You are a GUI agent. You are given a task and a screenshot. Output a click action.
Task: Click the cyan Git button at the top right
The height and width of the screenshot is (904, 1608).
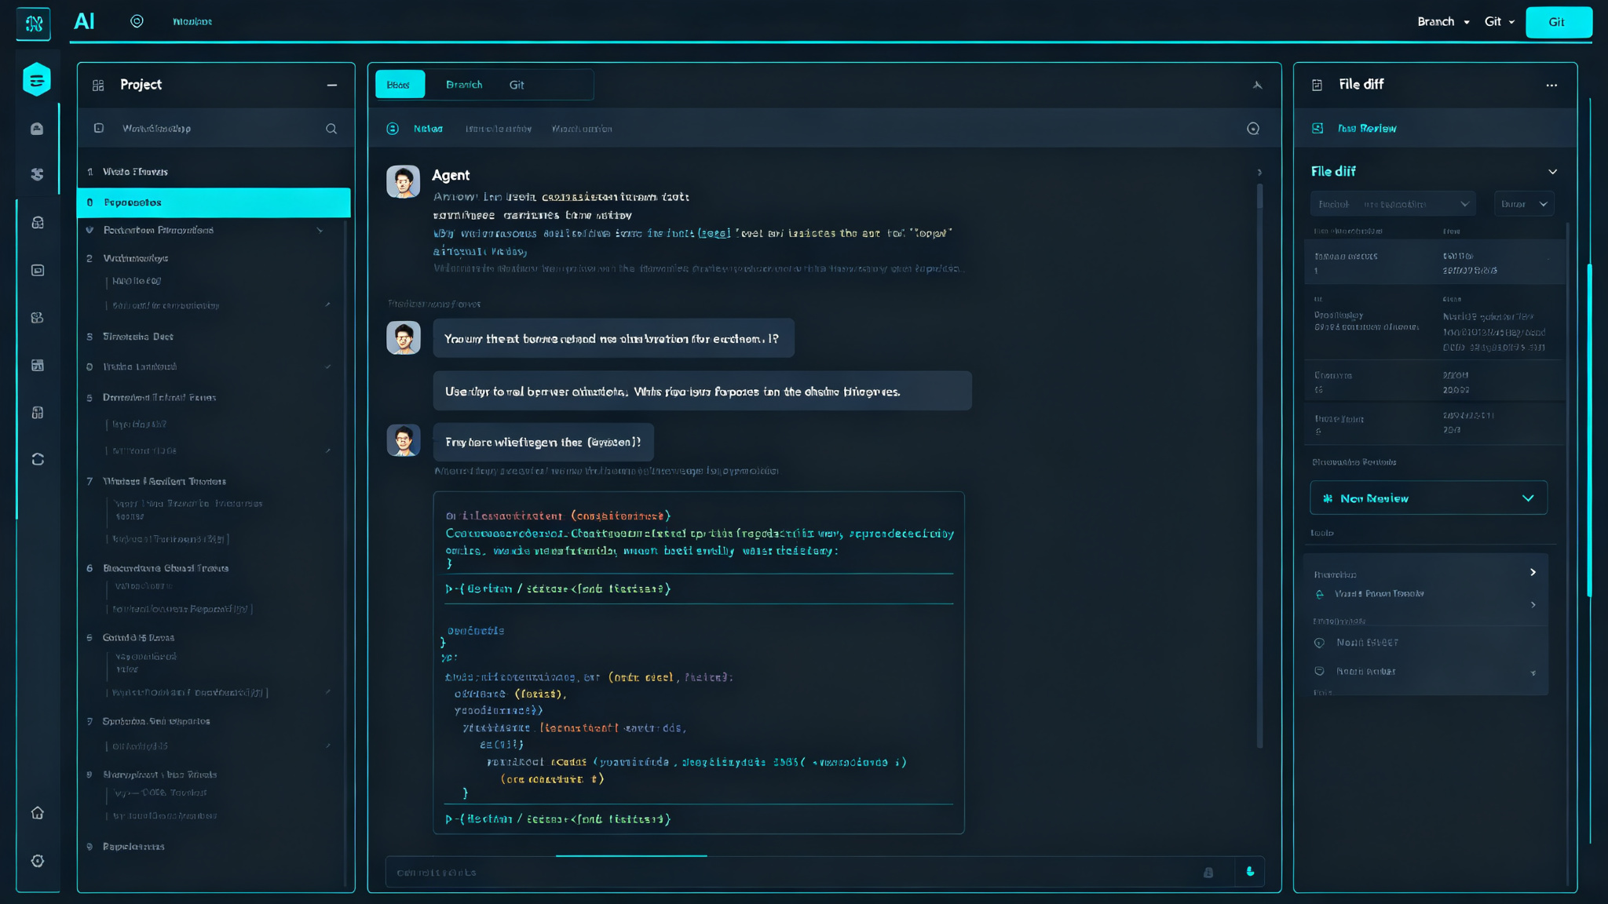click(x=1559, y=22)
